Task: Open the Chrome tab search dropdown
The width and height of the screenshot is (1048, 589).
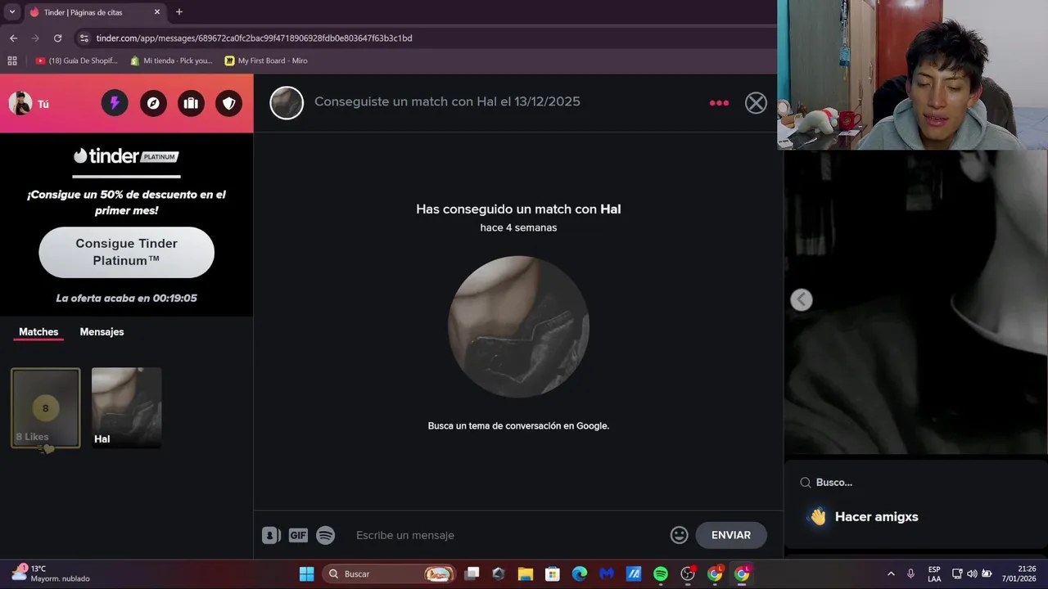Action: coord(11,12)
